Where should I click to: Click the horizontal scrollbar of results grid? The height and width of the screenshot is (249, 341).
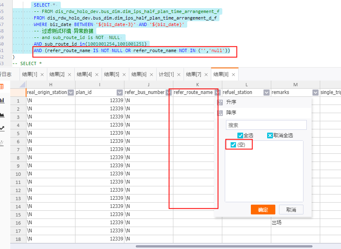coord(224,247)
